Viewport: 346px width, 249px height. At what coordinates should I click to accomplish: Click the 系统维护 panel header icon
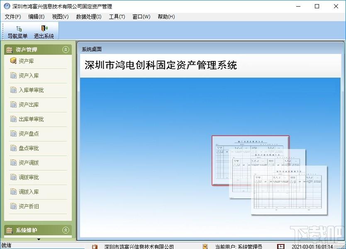[9, 230]
